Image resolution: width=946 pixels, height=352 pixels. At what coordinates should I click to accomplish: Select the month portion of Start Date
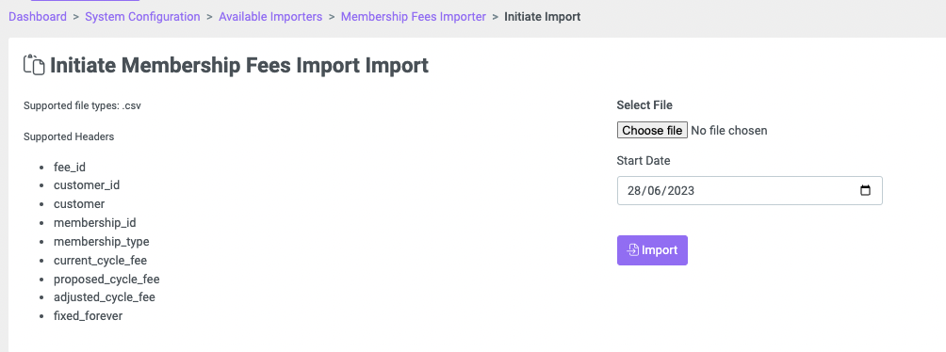[653, 190]
